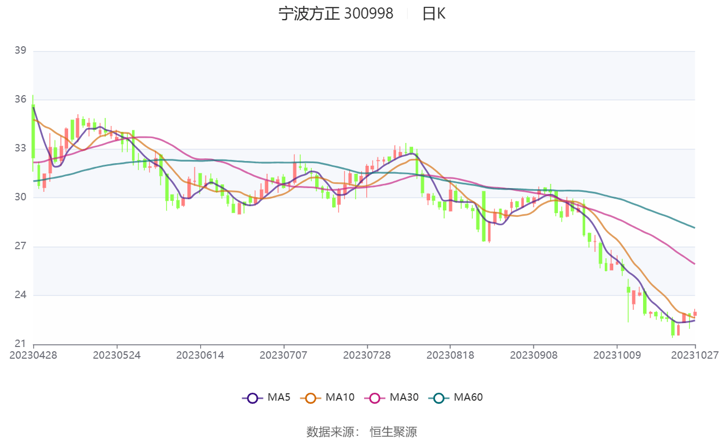
Task: Toggle the MA60 legend series
Action: [x=456, y=397]
